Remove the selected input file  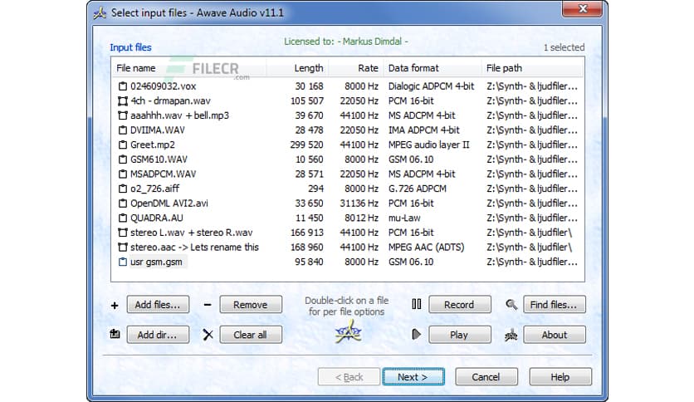pyautogui.click(x=251, y=305)
